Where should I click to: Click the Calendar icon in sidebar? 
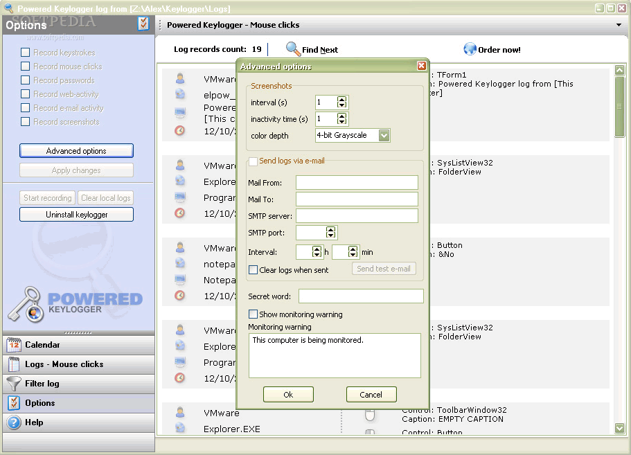[14, 345]
